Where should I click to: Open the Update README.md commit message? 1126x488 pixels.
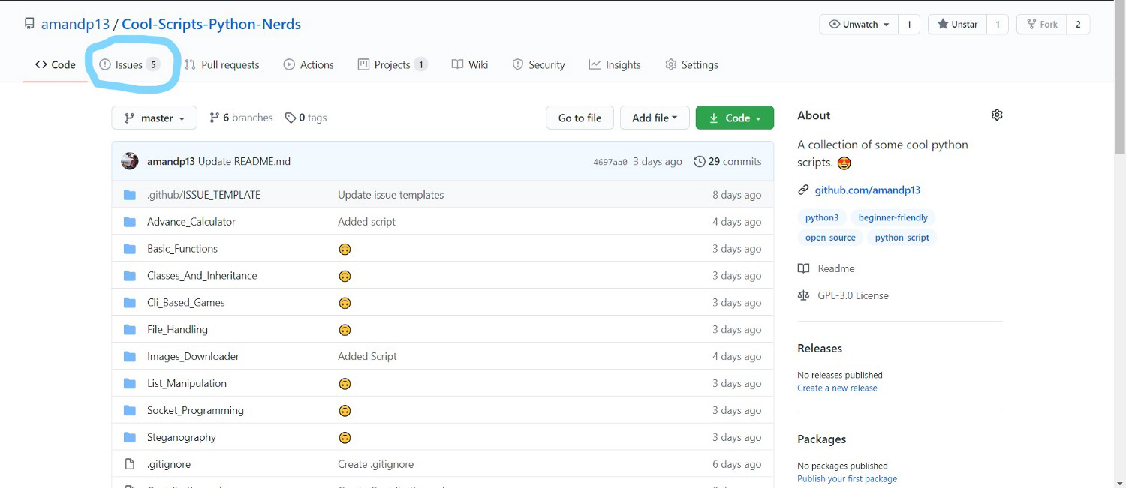pyautogui.click(x=244, y=161)
